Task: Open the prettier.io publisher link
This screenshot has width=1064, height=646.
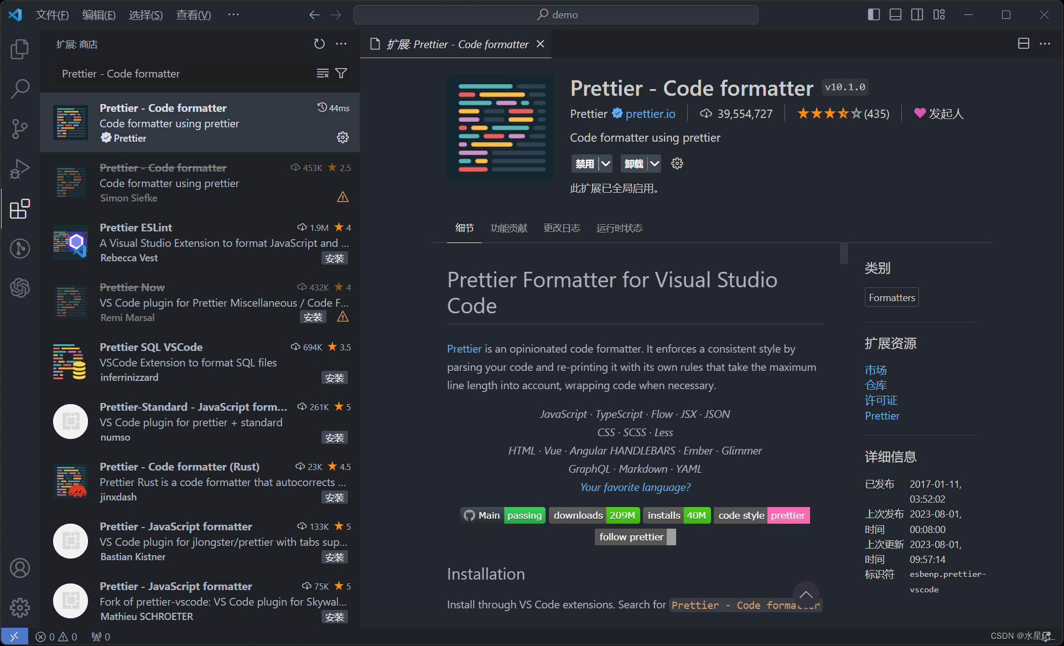Action: click(650, 113)
